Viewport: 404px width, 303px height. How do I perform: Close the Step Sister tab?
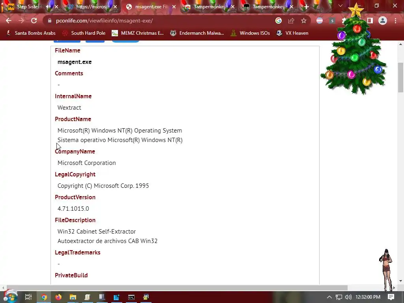tap(56, 7)
